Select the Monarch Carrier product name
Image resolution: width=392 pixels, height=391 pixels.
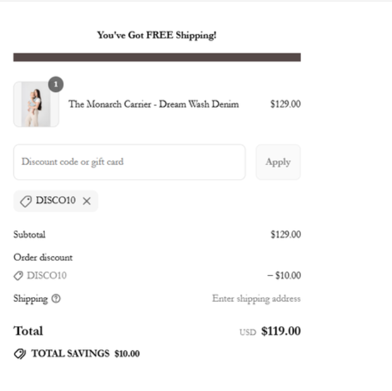[x=153, y=105]
